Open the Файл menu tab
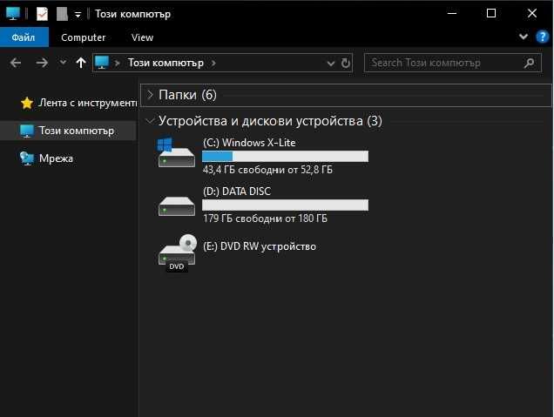 (x=24, y=37)
